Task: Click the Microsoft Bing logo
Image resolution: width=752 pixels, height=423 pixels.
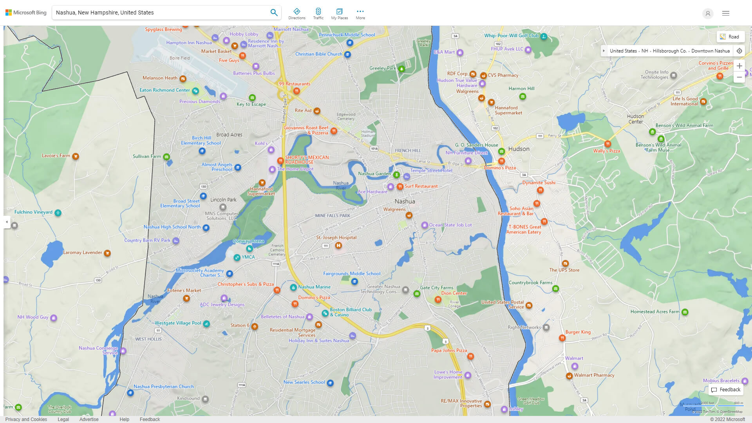Action: click(x=26, y=13)
